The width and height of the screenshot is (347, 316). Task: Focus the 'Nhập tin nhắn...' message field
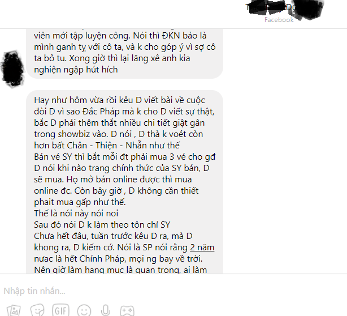[173, 291]
